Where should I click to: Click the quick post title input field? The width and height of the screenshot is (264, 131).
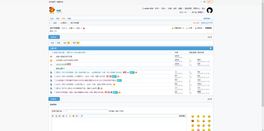click(87, 111)
